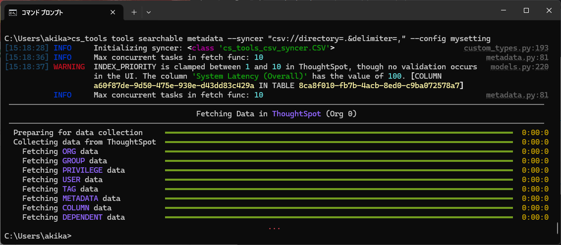Open a new tab with the plus button
Viewport: 561px width, 245px height.
tap(134, 12)
